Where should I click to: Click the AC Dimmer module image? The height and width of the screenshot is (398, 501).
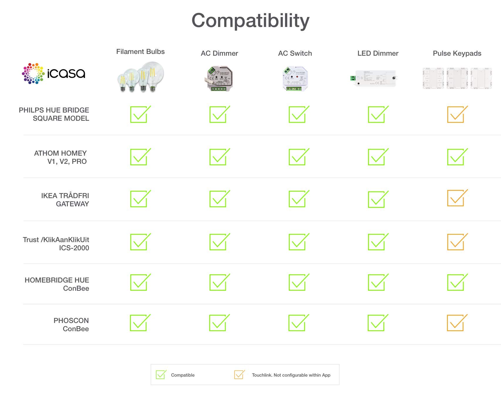(219, 79)
